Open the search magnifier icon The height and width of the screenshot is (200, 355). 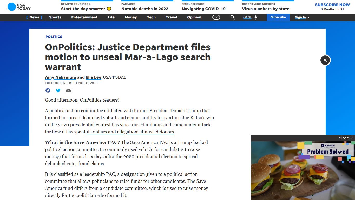coord(233,17)
